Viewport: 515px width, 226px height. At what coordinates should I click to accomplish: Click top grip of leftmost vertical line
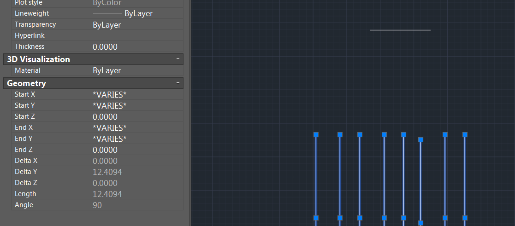[316, 134]
